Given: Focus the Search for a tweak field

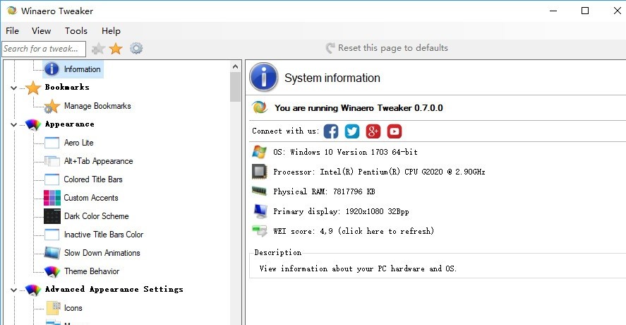Looking at the screenshot, I should [x=44, y=49].
